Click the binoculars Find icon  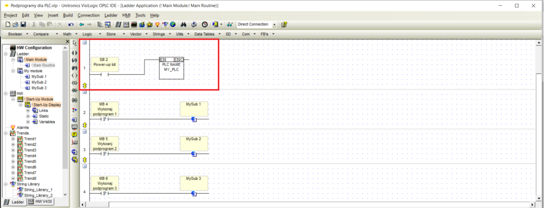coord(184,24)
